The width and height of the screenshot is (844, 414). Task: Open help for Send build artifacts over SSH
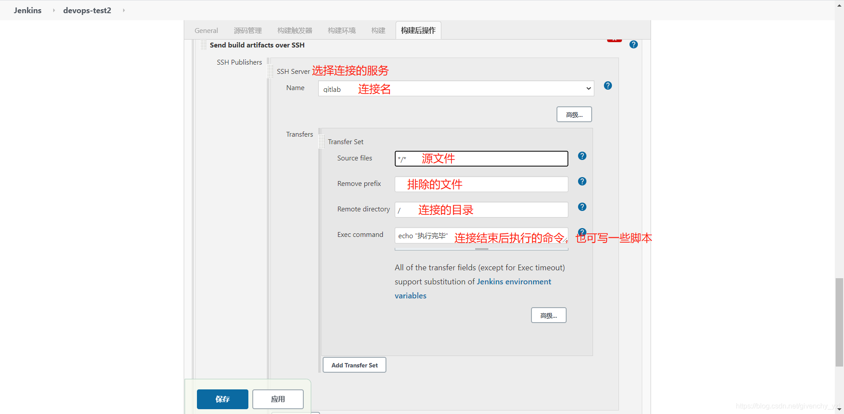[633, 44]
